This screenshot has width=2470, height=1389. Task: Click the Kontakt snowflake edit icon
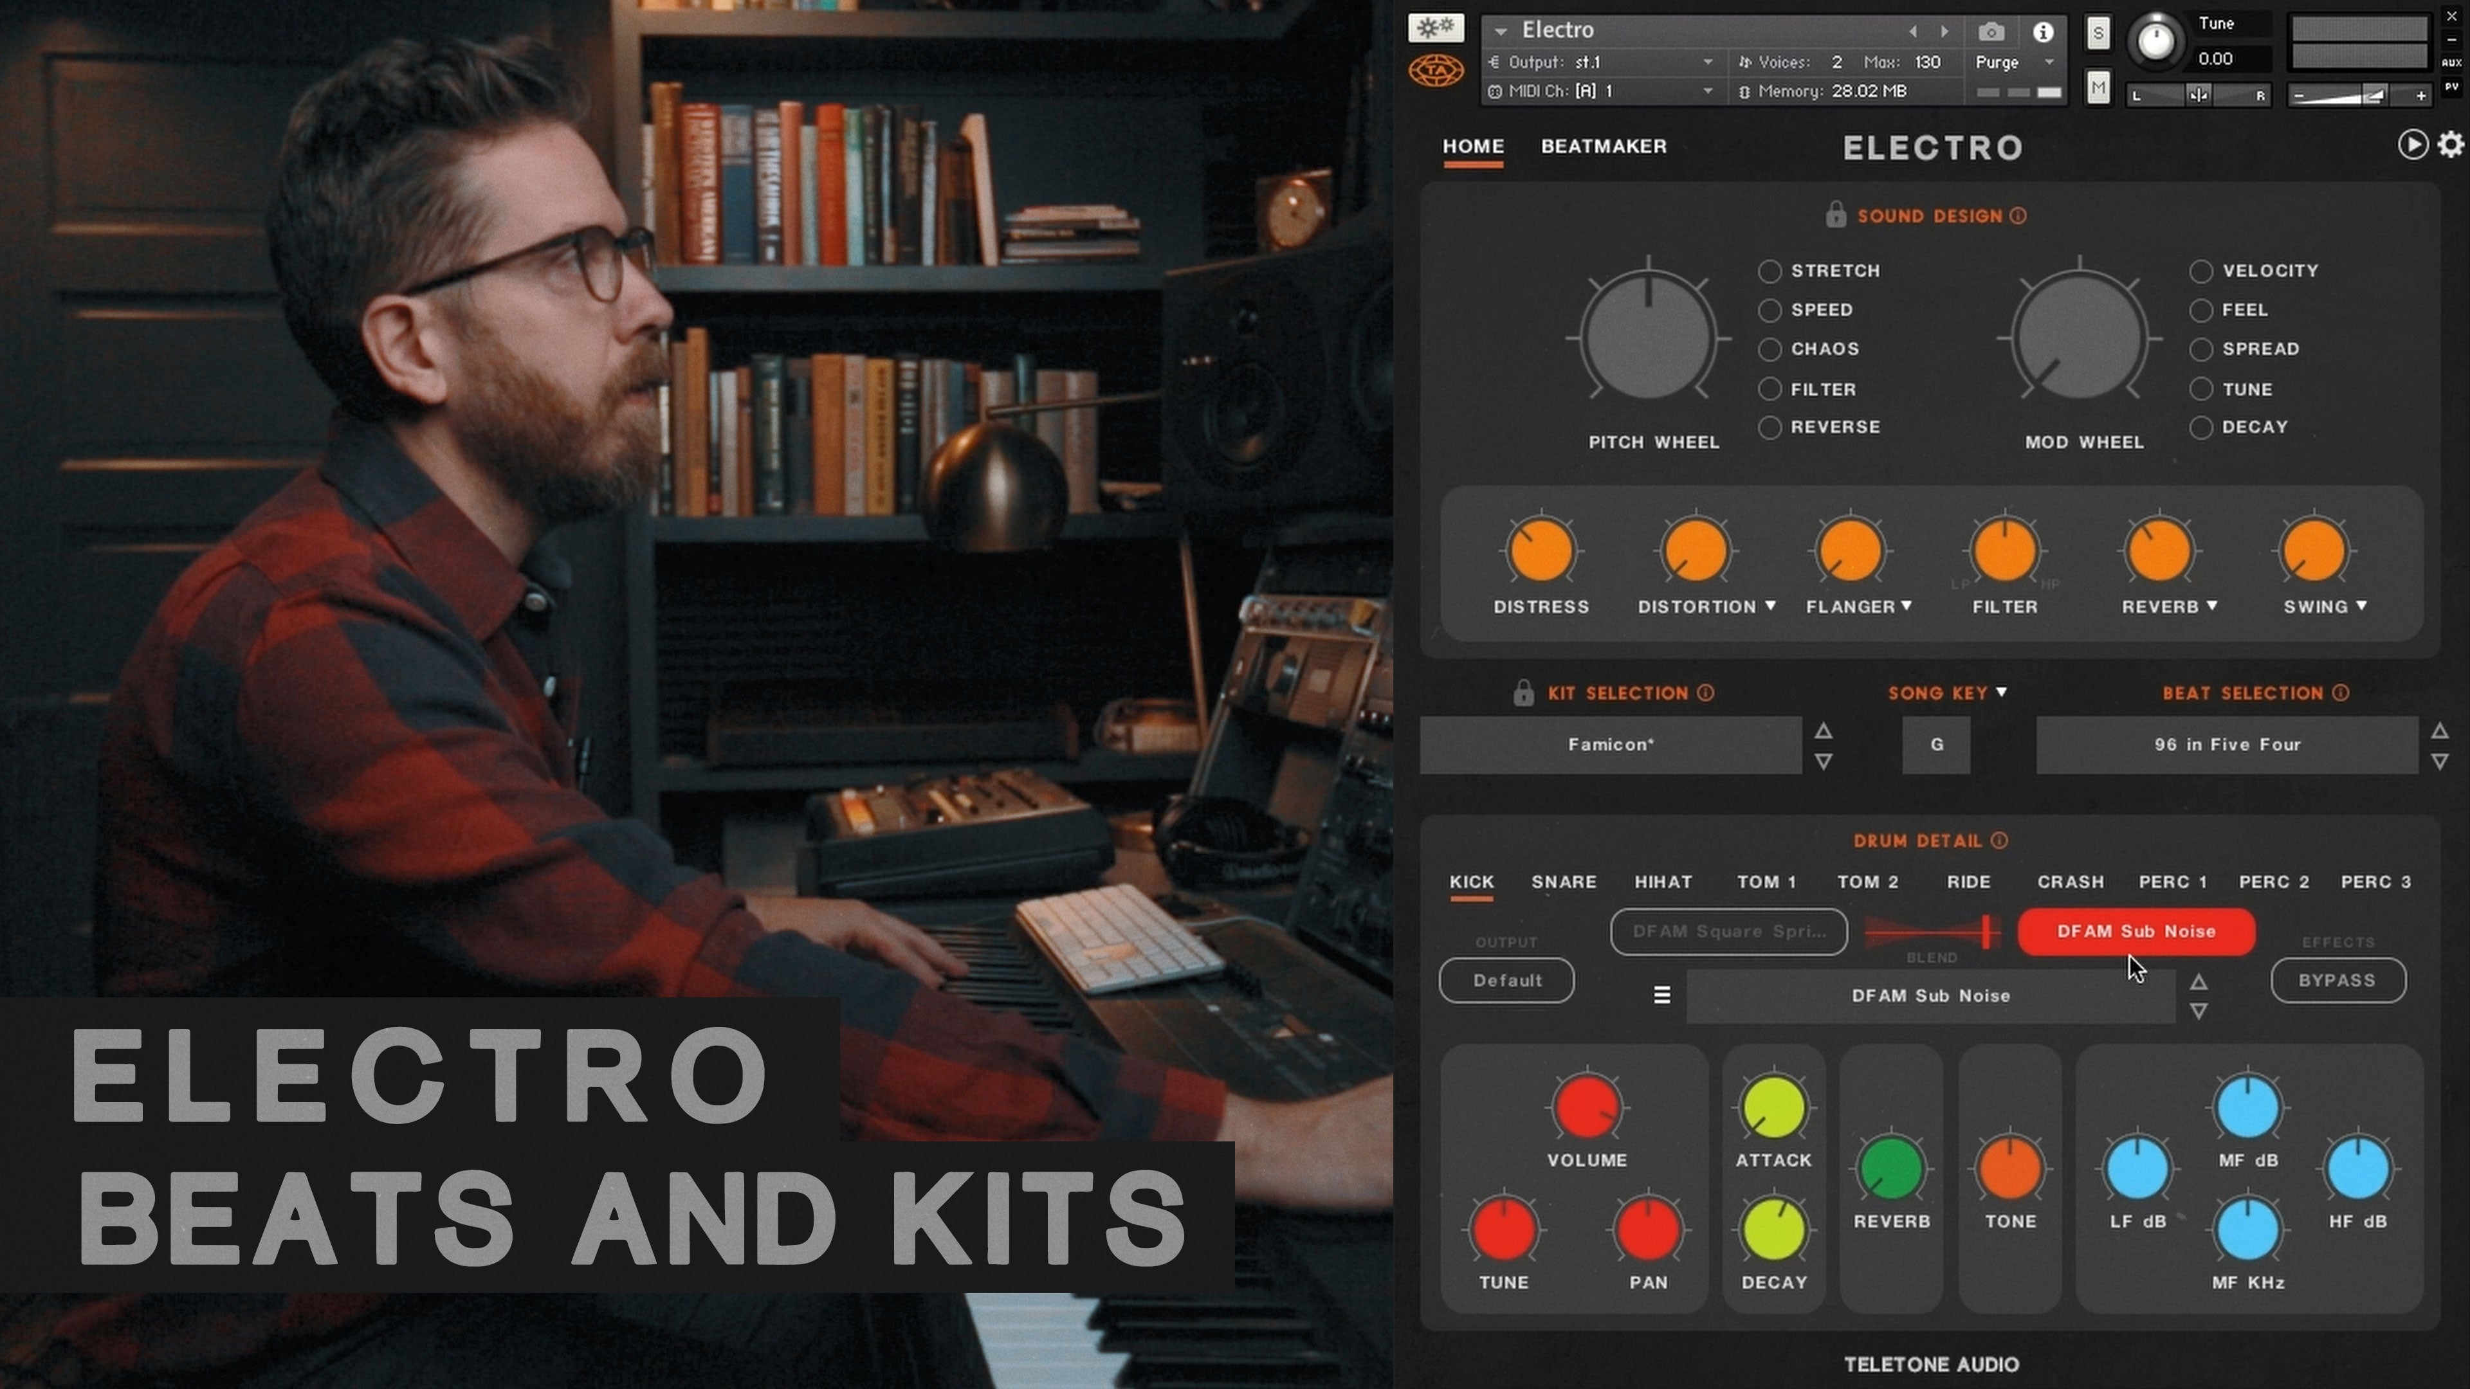[1436, 28]
